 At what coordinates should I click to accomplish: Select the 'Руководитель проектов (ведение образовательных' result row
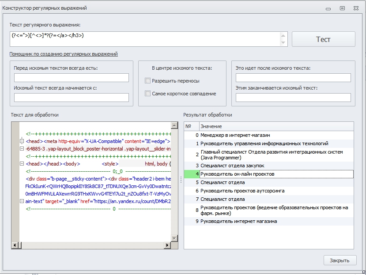point(269,211)
